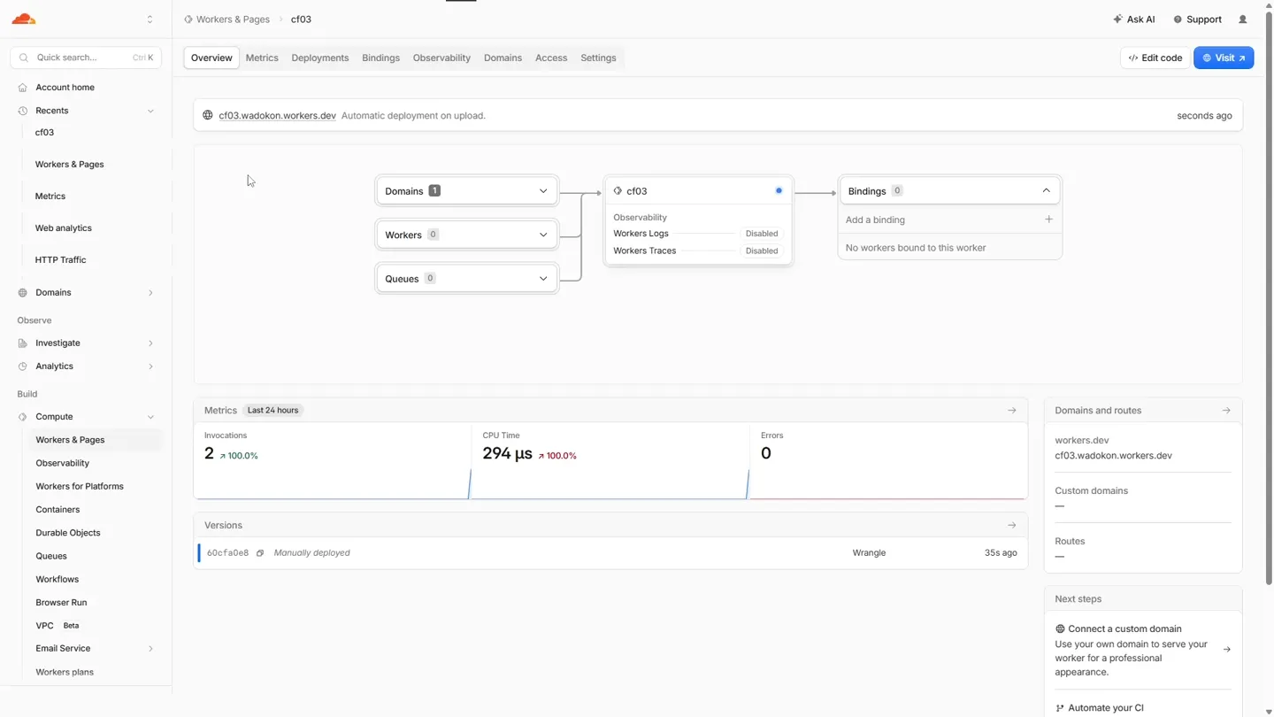Open Connect a custom domain arrow
The width and height of the screenshot is (1274, 717).
coord(1227,650)
